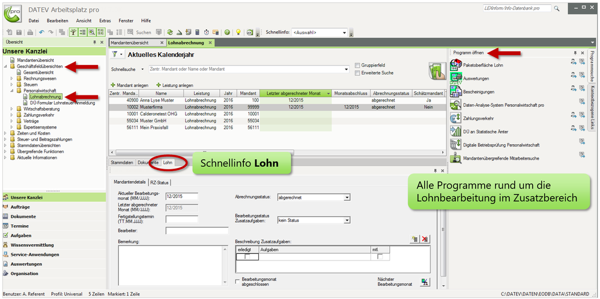Image resolution: width=600 pixels, height=299 pixels.
Task: Check the mtl. box in Zusatzaufgaben row
Action: [x=380, y=257]
